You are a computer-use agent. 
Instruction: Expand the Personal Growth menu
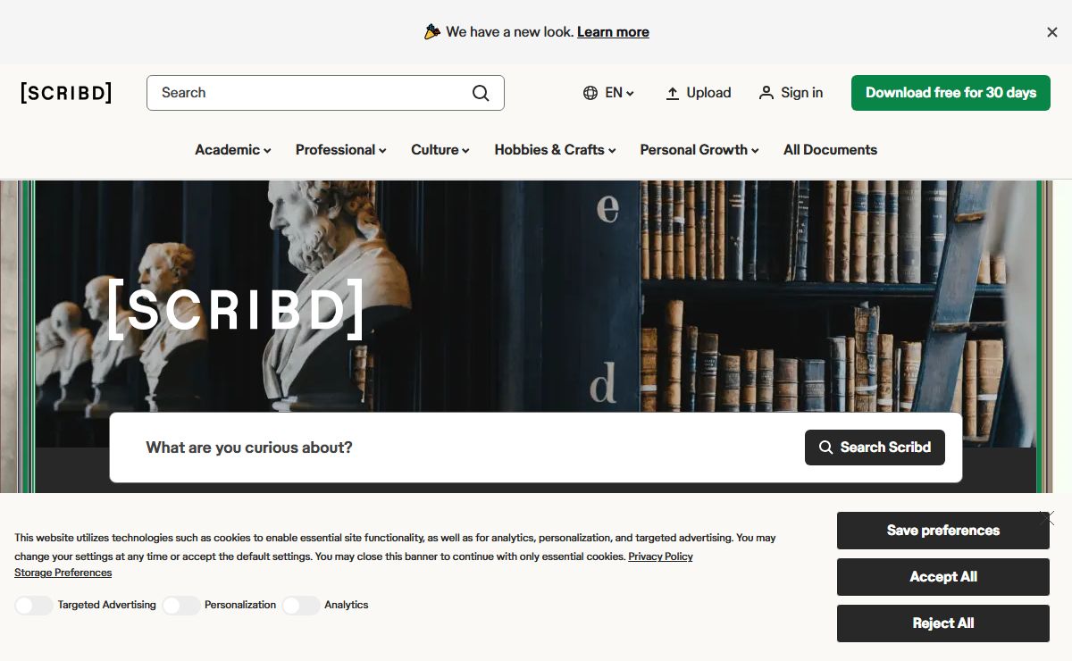[699, 150]
